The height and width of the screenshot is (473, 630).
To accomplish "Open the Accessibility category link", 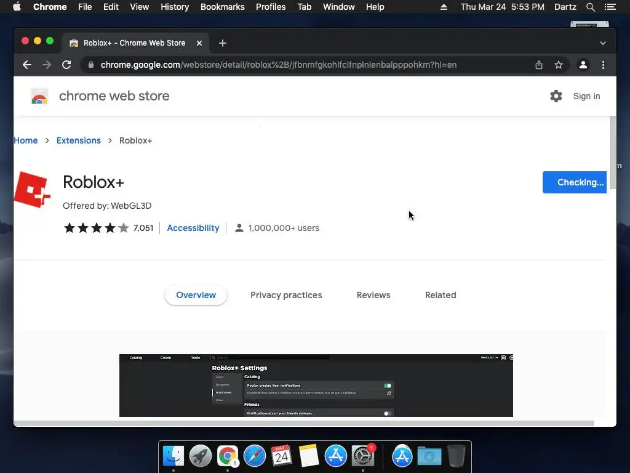I will click(x=193, y=228).
